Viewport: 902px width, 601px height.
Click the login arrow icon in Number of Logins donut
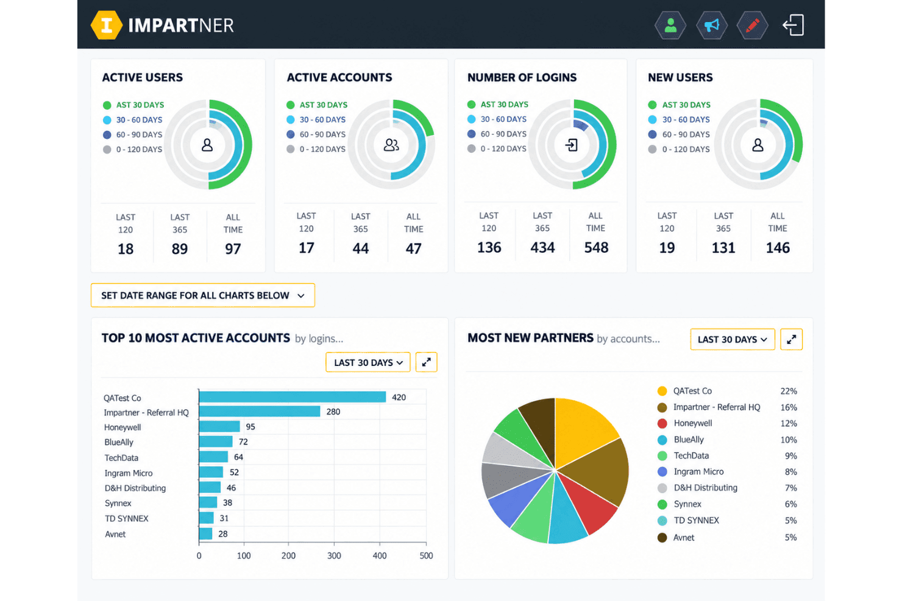pos(572,145)
